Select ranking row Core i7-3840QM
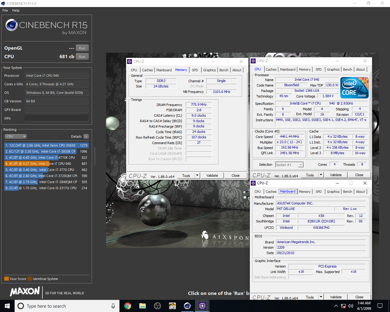 pyautogui.click(x=46, y=182)
